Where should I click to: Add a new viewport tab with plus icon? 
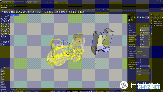pos(31,89)
